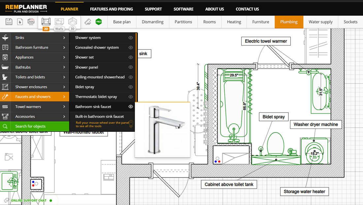This screenshot has height=205, width=363.
Task: Select the toilet object in the plan
Action: (x=276, y=144)
